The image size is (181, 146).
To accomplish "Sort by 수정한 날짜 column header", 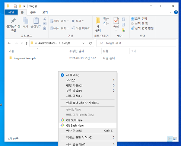I will [x=77, y=51].
